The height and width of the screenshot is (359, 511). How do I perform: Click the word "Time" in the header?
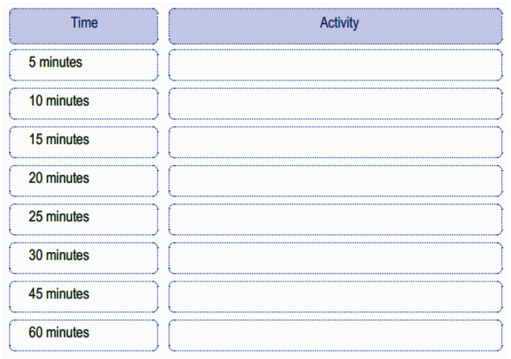(84, 23)
